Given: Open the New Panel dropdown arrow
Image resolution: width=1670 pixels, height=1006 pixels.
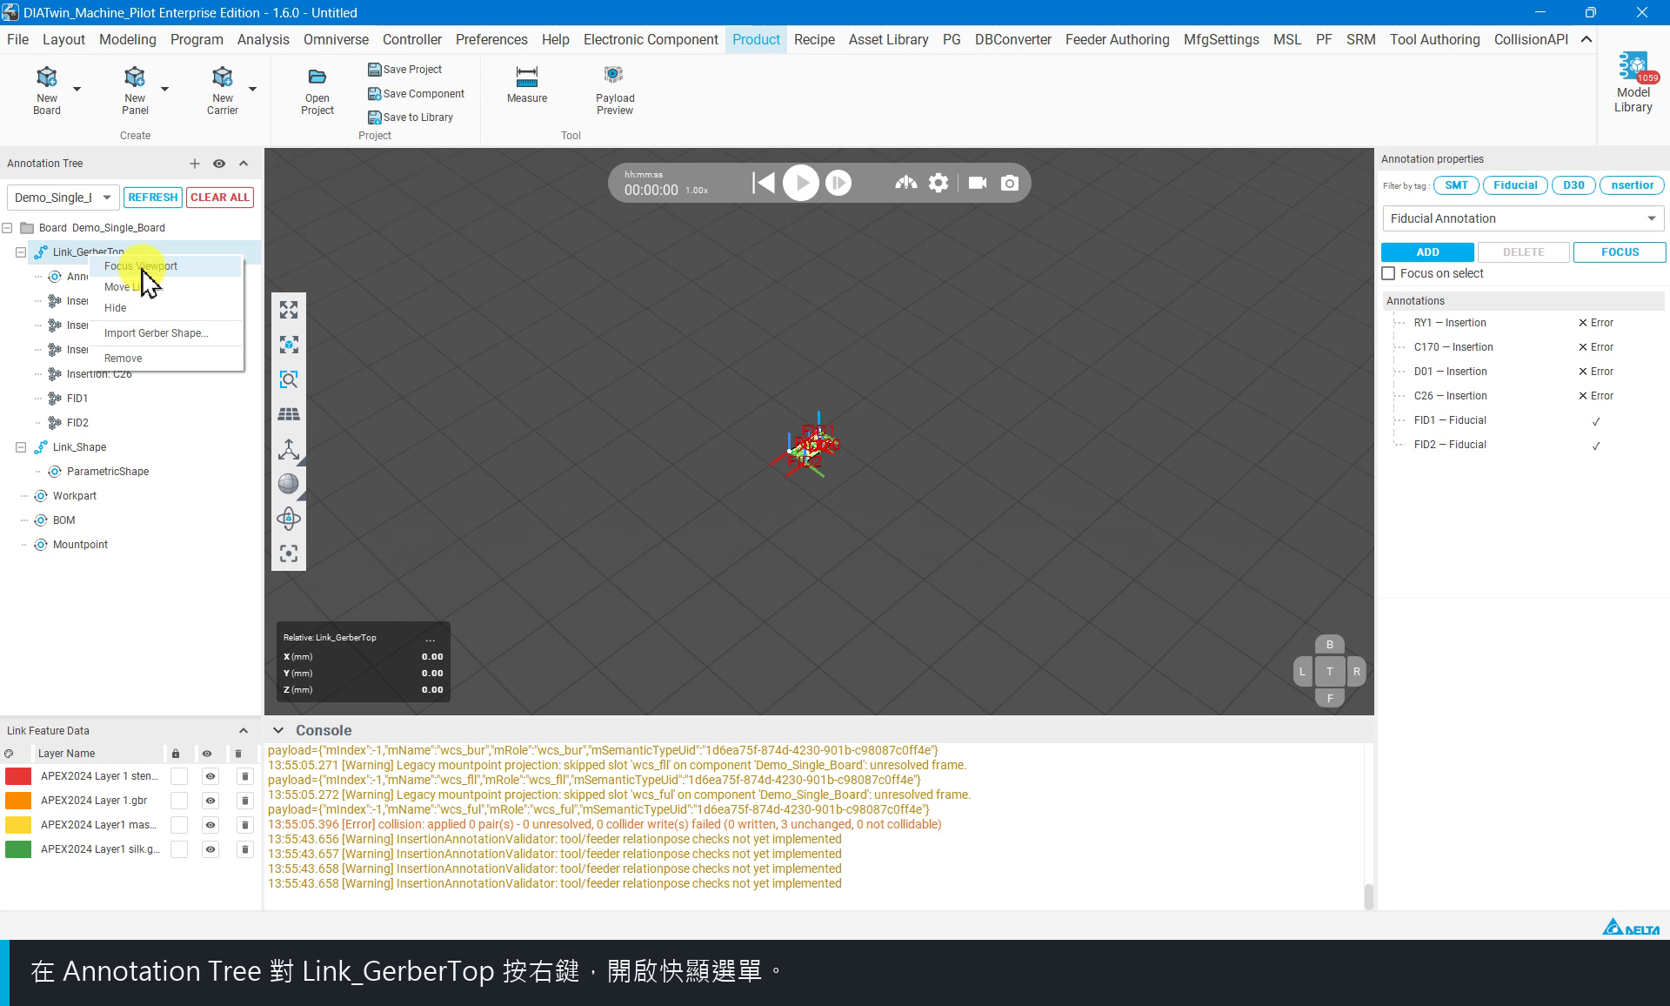Looking at the screenshot, I should [x=164, y=89].
